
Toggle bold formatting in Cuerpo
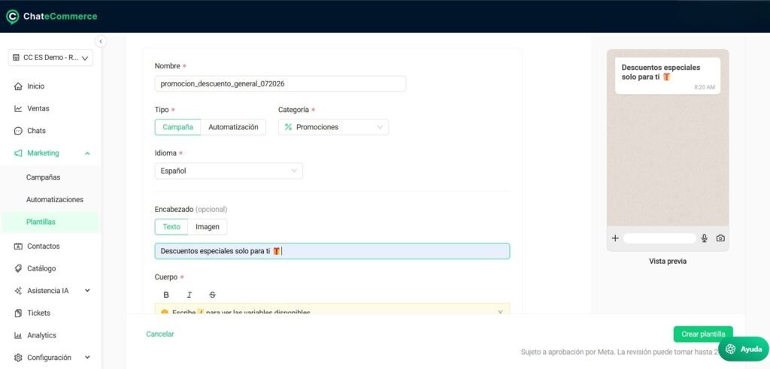point(166,295)
